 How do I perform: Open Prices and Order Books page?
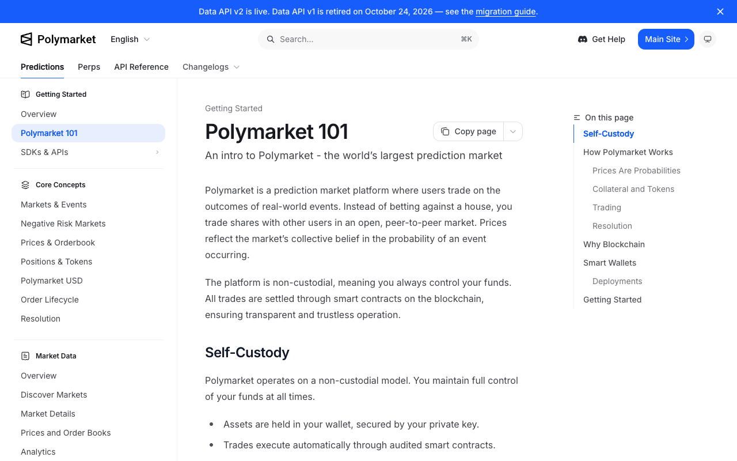click(x=88, y=433)
